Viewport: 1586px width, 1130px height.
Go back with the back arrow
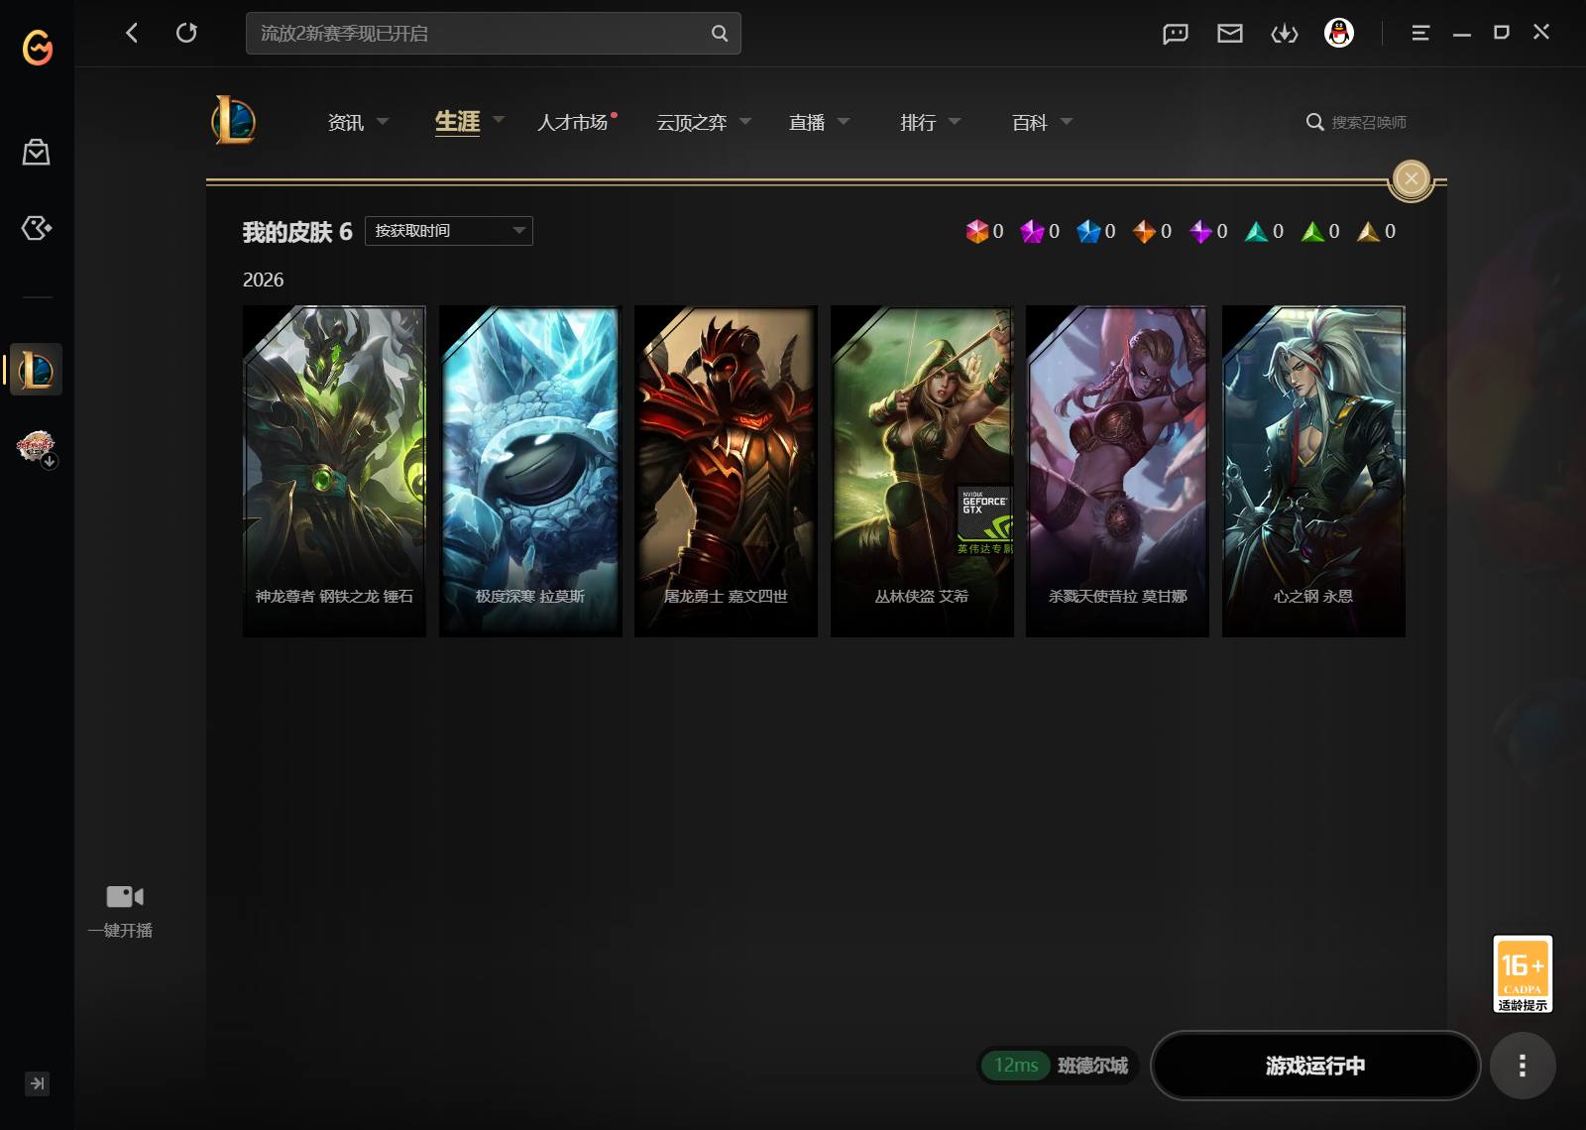pyautogui.click(x=132, y=33)
